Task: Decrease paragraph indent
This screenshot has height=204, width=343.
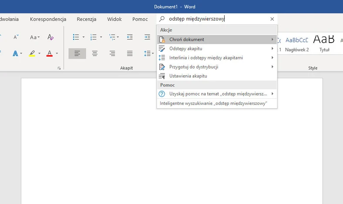Action: (130, 37)
